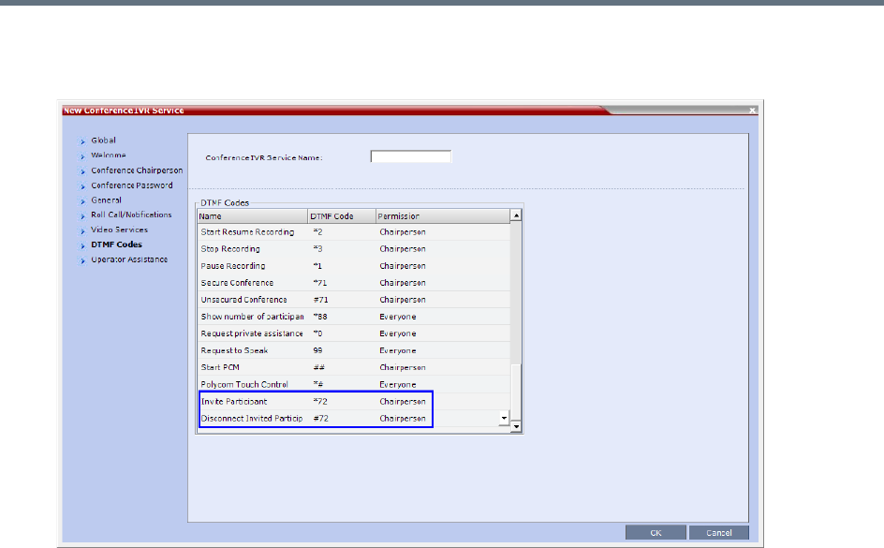
Task: Select Disconnect Invited Participant row name
Action: (252, 419)
